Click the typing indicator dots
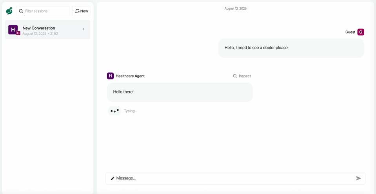This screenshot has height=194, width=376. (x=114, y=111)
